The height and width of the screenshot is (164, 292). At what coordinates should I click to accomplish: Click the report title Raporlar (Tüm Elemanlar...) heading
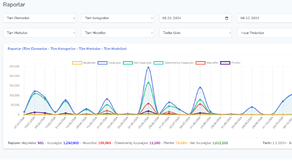click(x=67, y=49)
